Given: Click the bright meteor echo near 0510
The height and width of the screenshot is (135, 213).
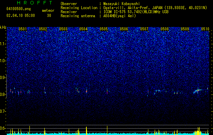Looking at the screenshot, I should 197,91.
